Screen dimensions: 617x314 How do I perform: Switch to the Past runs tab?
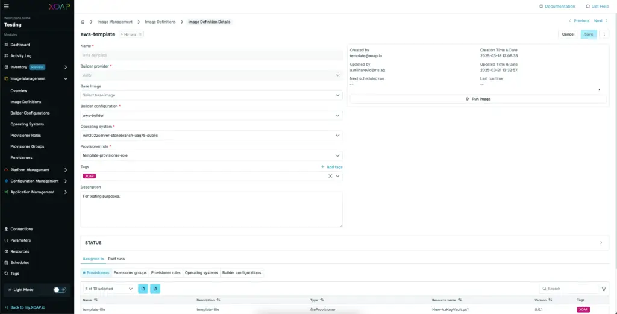click(116, 259)
